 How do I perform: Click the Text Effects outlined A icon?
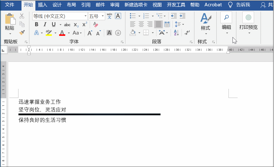pyautogui.click(x=36, y=33)
